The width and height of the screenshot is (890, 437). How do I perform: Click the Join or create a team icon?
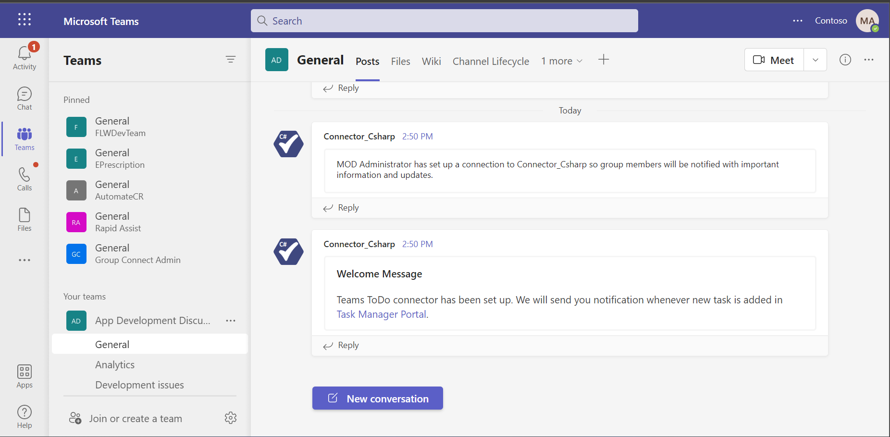pos(75,418)
